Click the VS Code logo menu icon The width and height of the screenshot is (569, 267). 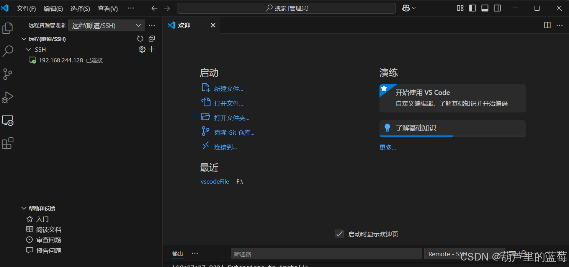[x=5, y=8]
